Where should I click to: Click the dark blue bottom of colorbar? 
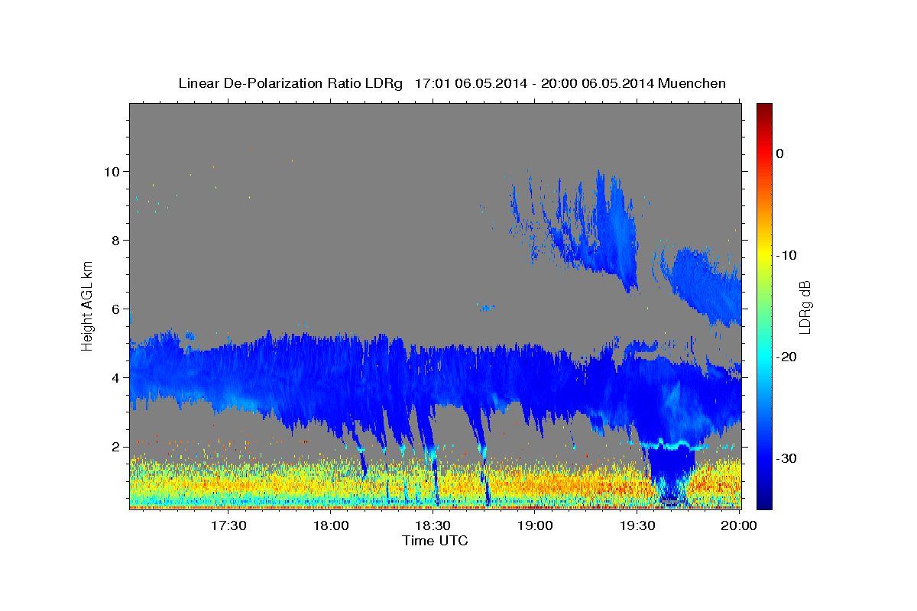pos(764,503)
